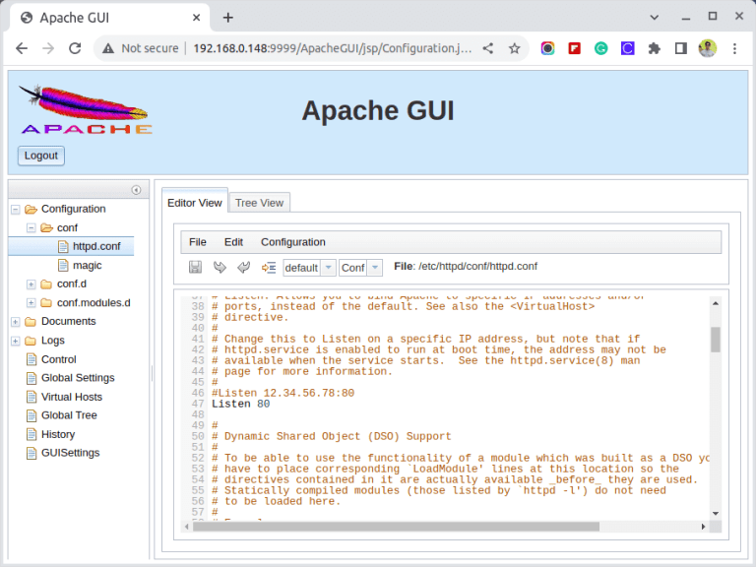Expand the Documents tree node
The height and width of the screenshot is (567, 756).
tap(16, 322)
